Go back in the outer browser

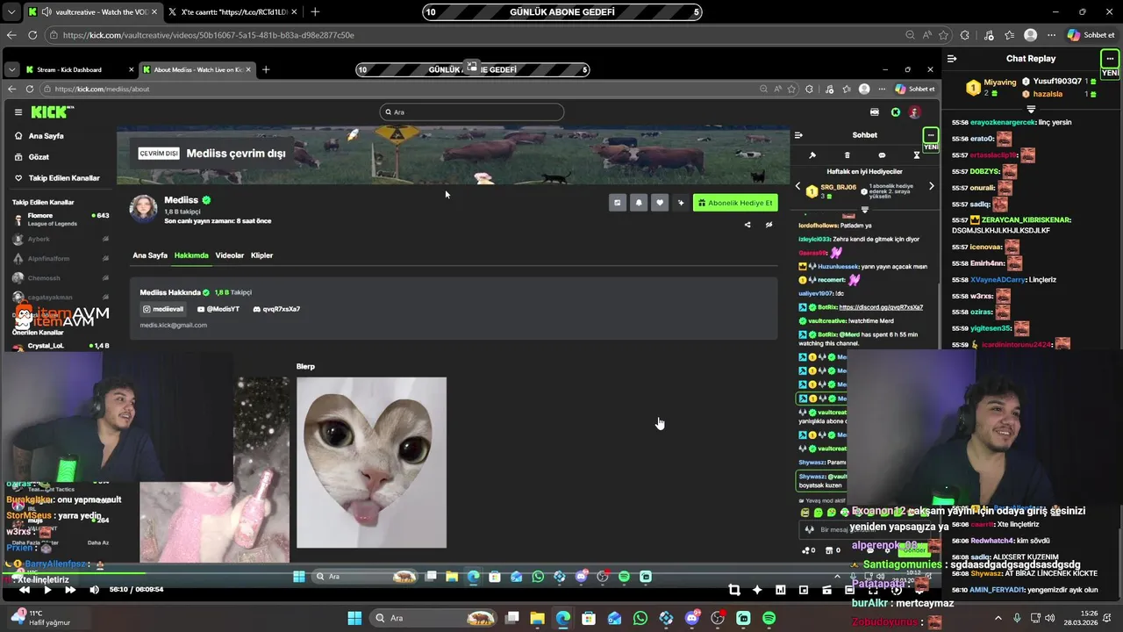pos(11,35)
